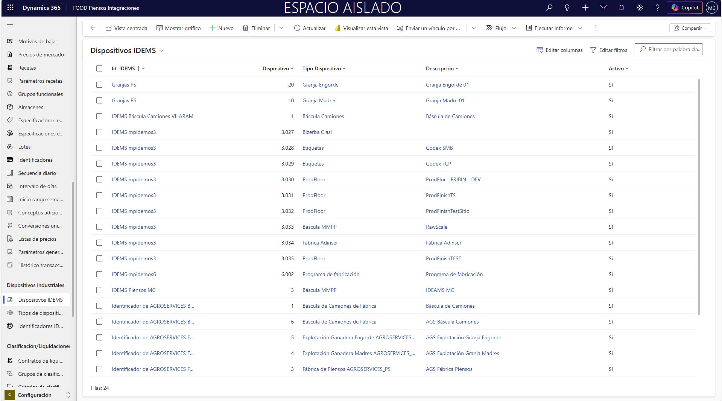The height and width of the screenshot is (401, 722).
Task: Open the app launcher waffle icon
Action: [x=10, y=8]
